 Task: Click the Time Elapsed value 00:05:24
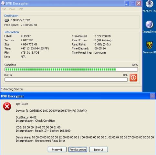pos(100,48)
